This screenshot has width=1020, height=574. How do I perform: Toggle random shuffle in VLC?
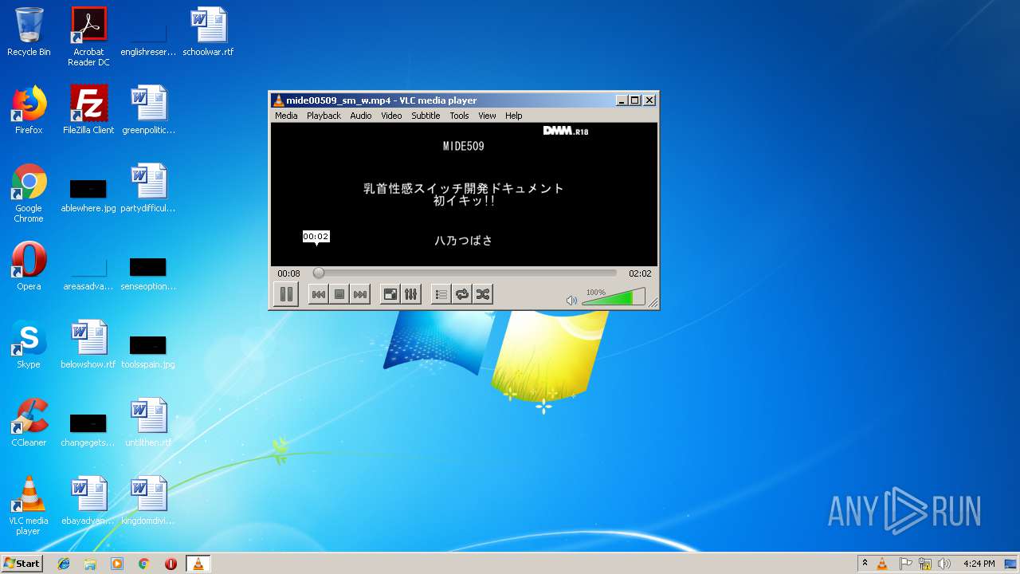pyautogui.click(x=482, y=294)
